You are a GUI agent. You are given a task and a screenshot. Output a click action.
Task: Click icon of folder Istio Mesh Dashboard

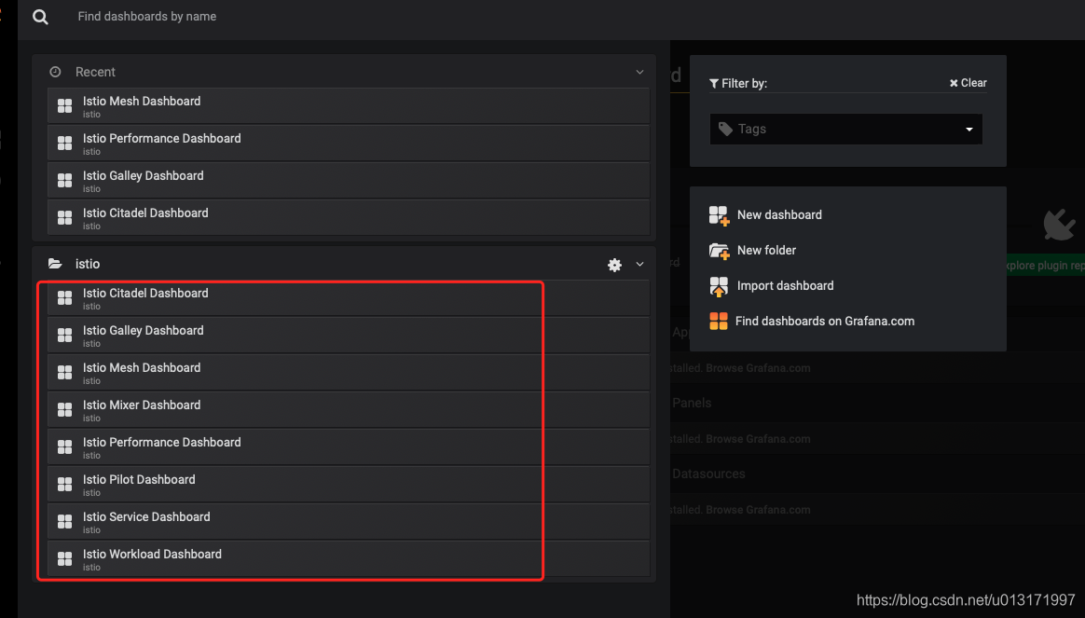coord(65,373)
